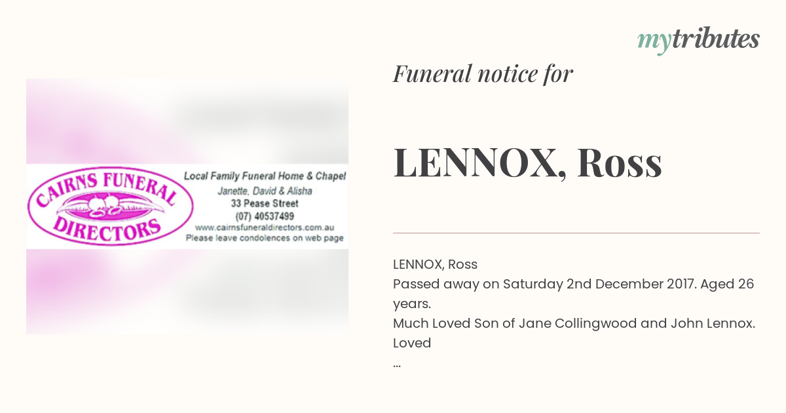Click the "LENNOX, Ross" large heading
Image resolution: width=786 pixels, height=413 pixels.
527,163
